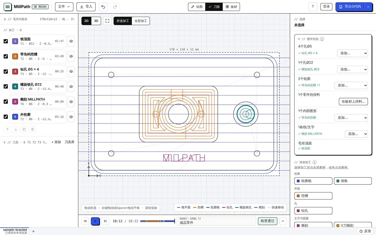Open 添加 dropdown for 1个孔Ø22
Image resolution: width=376 pixels, height=235 pixels.
352,69
